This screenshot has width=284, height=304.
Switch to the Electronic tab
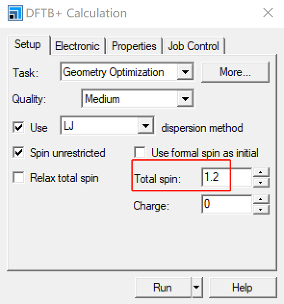(x=77, y=46)
